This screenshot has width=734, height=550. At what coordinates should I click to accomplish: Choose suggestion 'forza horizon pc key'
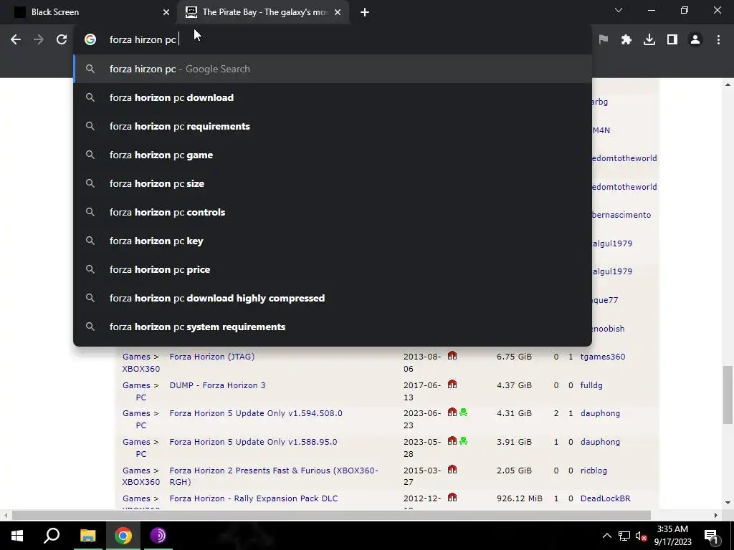[x=333, y=241]
